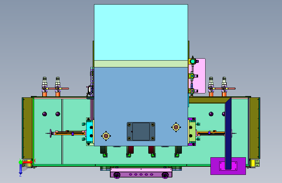Select the leftmost dark purple knob on left panel
The width and height of the screenshot is (282, 183).
[x=45, y=114]
